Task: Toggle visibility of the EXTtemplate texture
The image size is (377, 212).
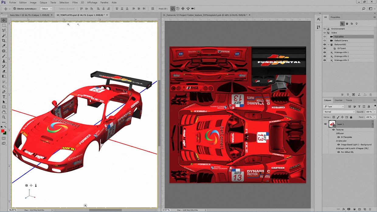Action: coord(338,137)
